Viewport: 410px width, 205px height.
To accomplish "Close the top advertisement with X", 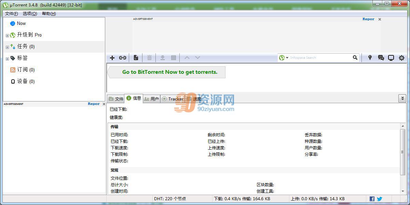I will coord(380,19).
